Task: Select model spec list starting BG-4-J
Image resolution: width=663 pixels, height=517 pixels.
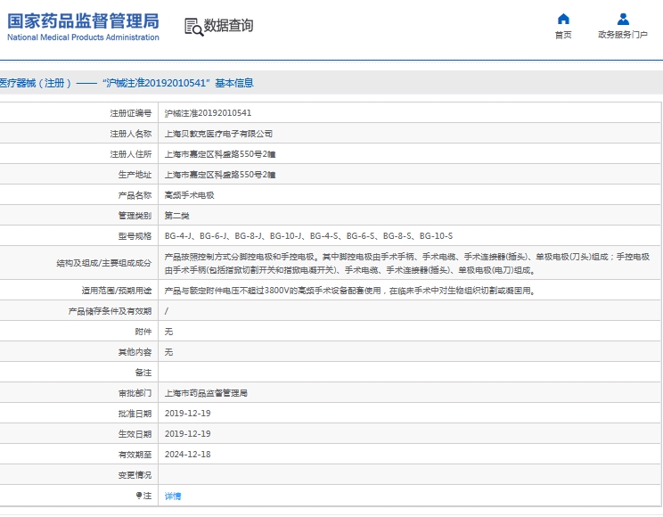Action: (308, 236)
